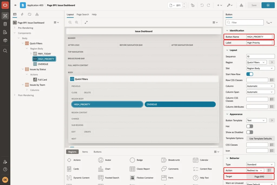Switch to the Page Search tab

click(x=83, y=15)
